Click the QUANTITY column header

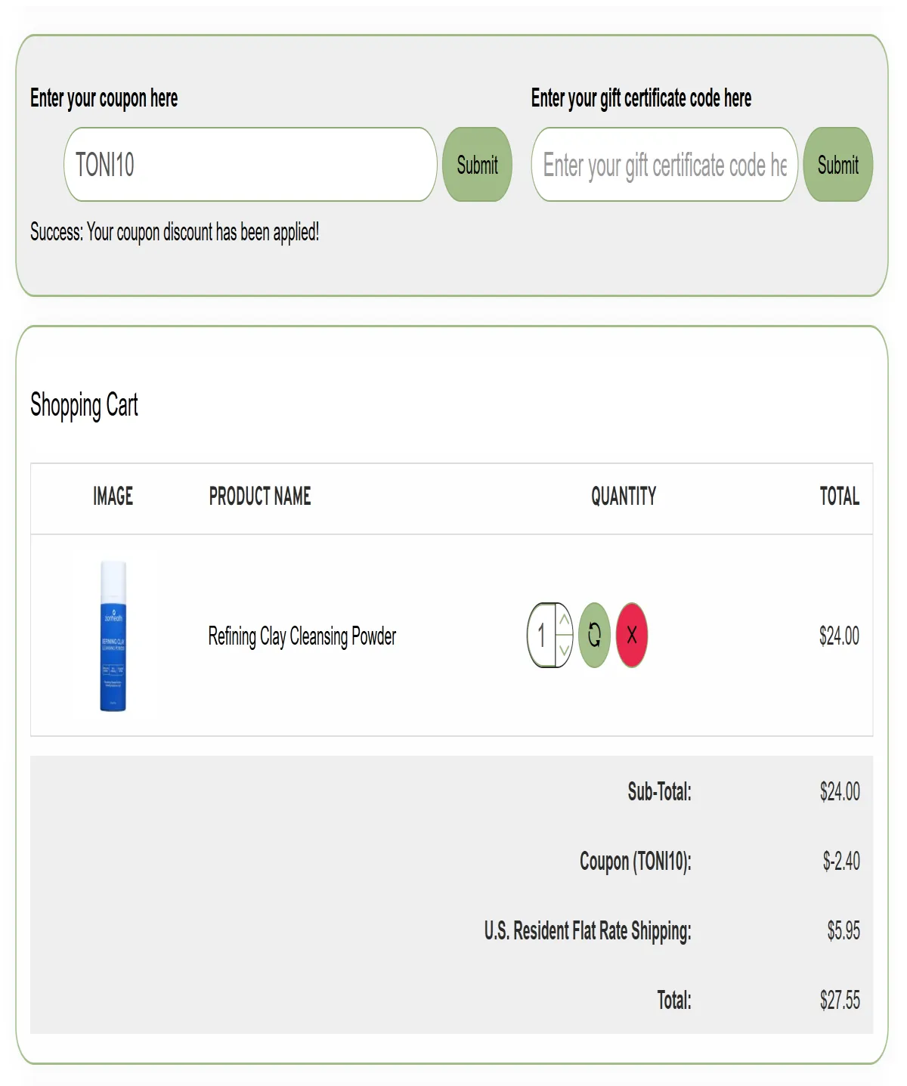[x=624, y=497]
